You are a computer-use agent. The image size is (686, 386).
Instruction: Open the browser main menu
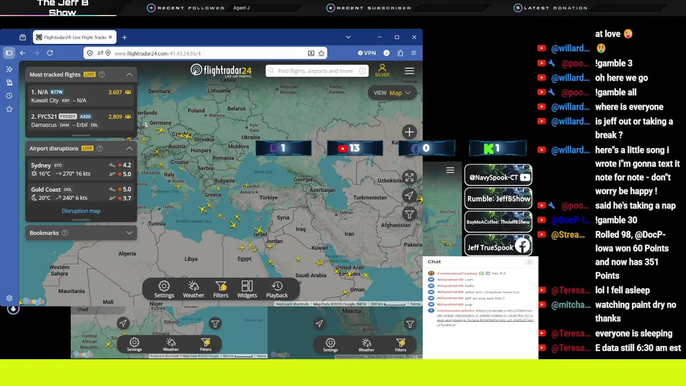414,53
